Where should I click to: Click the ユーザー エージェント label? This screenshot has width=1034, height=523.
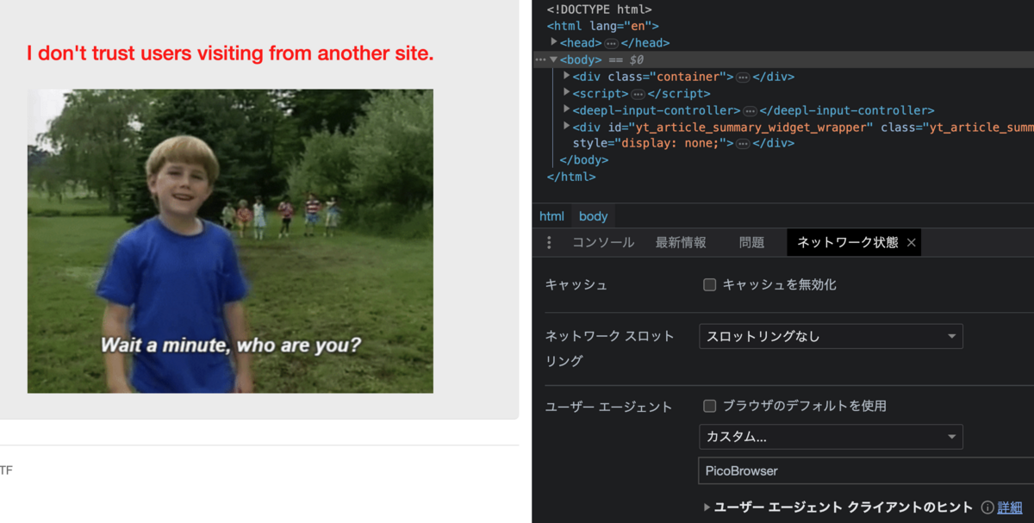tap(608, 407)
